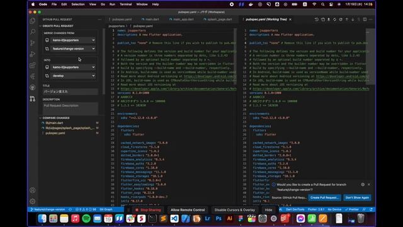Open Photoshop from the Dock
Image resolution: width=403 pixels, height=227 pixels.
(219, 219)
